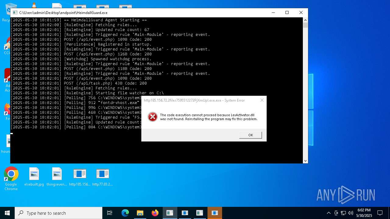Switch to third console app in taskbar
Image resolution: width=390 pixels, height=219 pixels.
(200, 213)
